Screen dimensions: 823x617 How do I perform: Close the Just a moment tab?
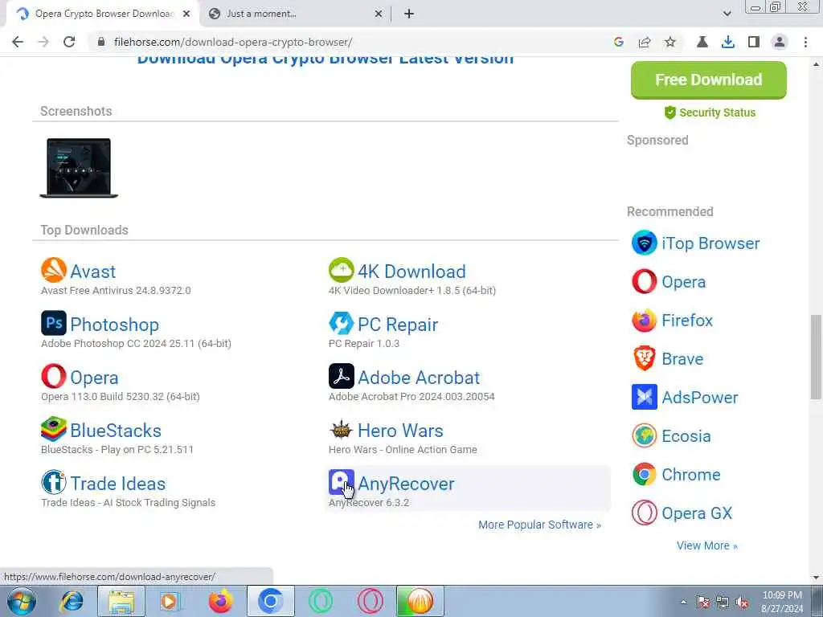pos(379,14)
